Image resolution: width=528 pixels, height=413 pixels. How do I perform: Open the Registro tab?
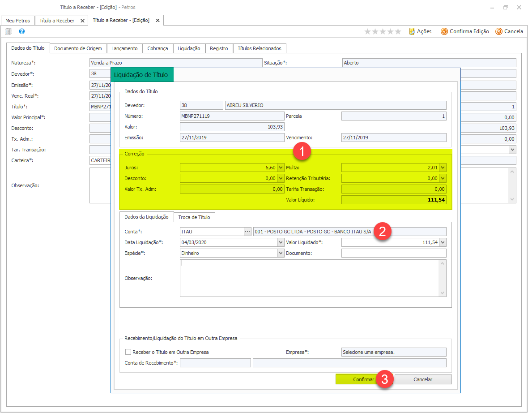click(x=219, y=48)
